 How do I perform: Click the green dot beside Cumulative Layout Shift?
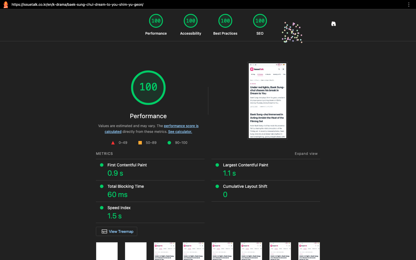(x=217, y=186)
